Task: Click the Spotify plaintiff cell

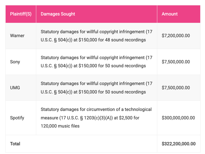Action: pyautogui.click(x=17, y=118)
